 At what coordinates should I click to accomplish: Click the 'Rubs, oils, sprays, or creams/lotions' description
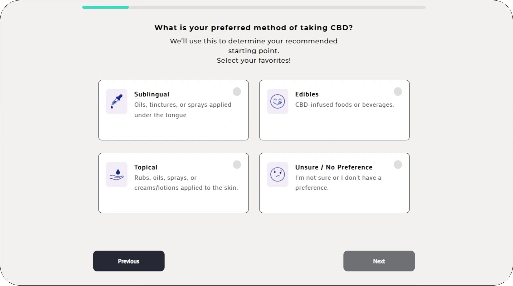(186, 183)
